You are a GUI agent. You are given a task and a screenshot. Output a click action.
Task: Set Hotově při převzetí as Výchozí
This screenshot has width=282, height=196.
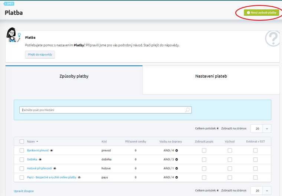(230, 169)
